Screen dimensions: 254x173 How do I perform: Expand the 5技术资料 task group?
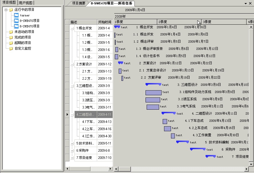tap(72, 143)
